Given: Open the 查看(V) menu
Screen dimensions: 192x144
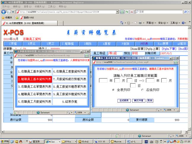Looking at the screenshot, I should 28,6.
